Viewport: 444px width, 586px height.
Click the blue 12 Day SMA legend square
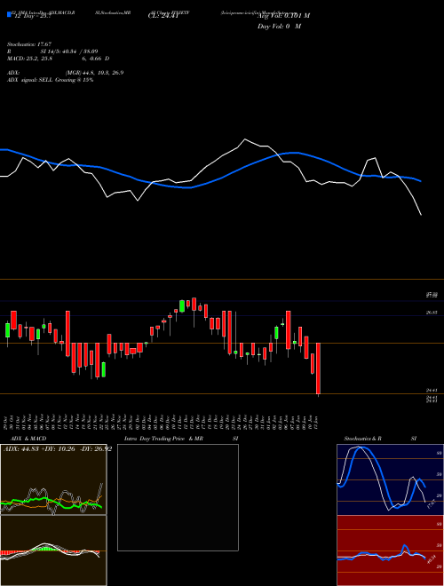9,14
